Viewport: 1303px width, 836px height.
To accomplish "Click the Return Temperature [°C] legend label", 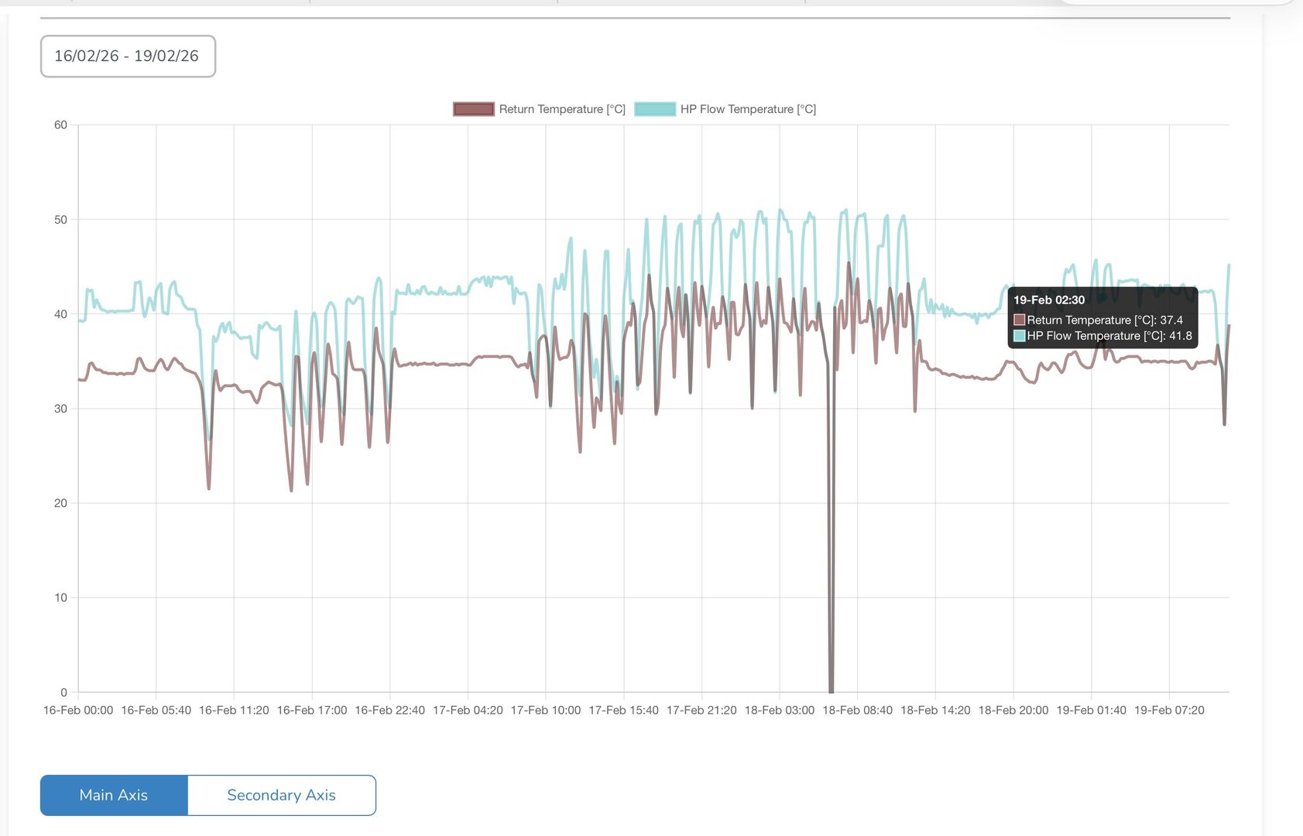I will coord(561,109).
